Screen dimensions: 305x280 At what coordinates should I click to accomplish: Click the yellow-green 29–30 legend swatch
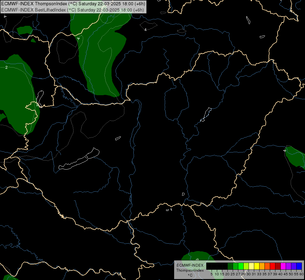(x=246, y=266)
